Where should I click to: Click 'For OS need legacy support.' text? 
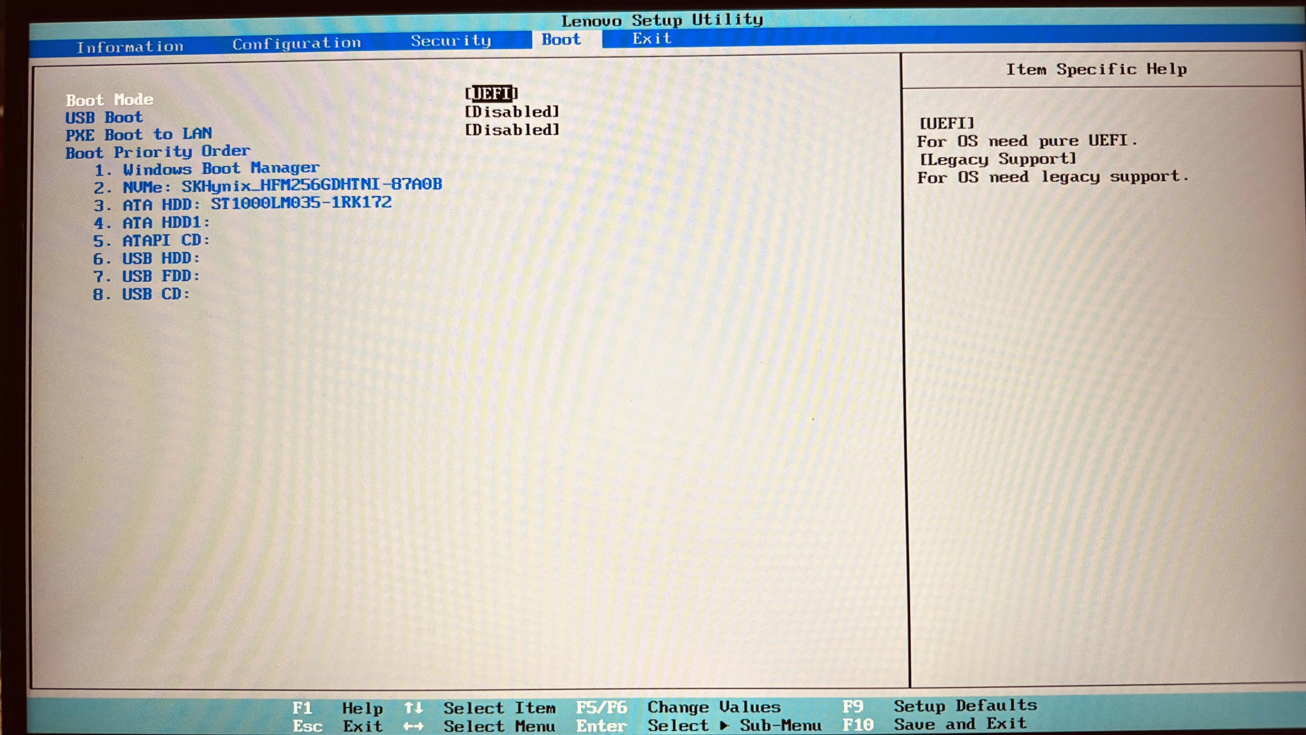(x=1052, y=177)
